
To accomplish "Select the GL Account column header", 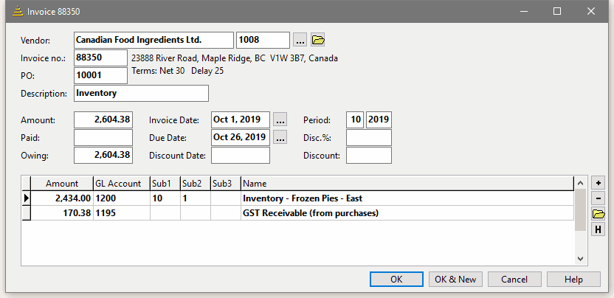I will coord(121,183).
